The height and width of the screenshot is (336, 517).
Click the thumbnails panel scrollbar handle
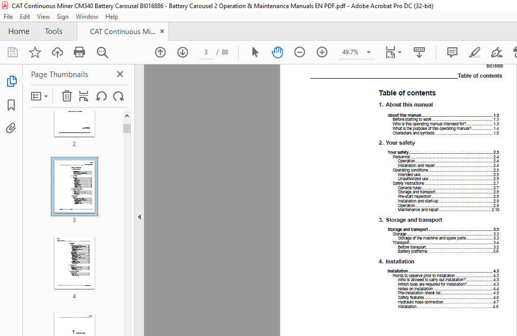pyautogui.click(x=127, y=128)
